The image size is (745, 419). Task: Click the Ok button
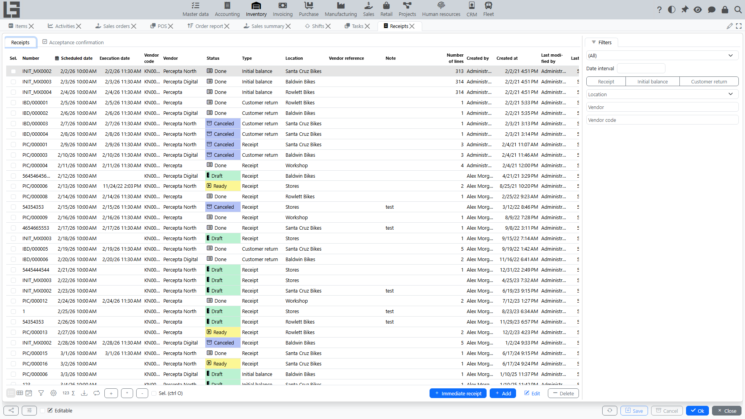pyautogui.click(x=697, y=410)
